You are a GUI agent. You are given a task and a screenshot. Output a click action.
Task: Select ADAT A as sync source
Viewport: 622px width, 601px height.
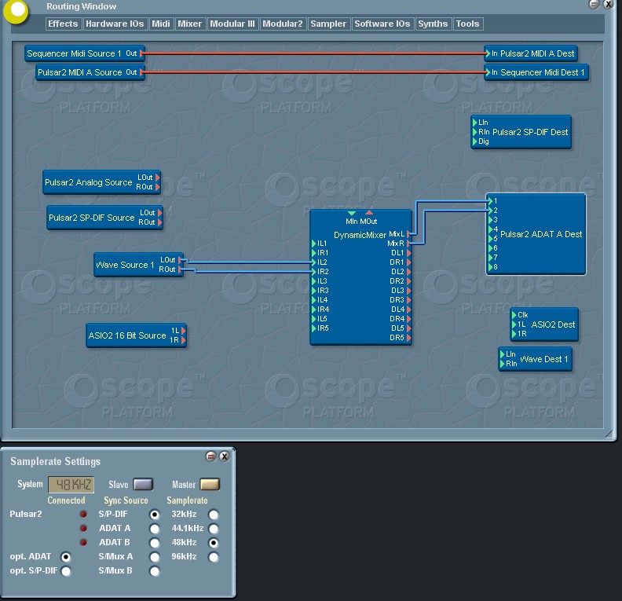click(x=155, y=529)
